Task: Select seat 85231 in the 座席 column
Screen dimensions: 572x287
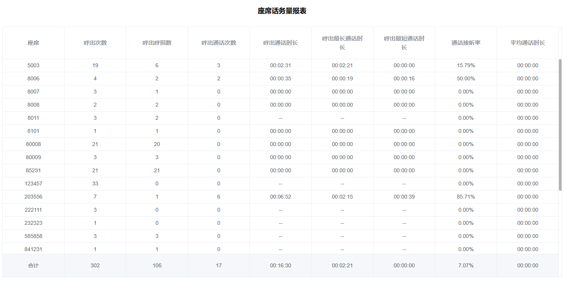Action: click(33, 171)
